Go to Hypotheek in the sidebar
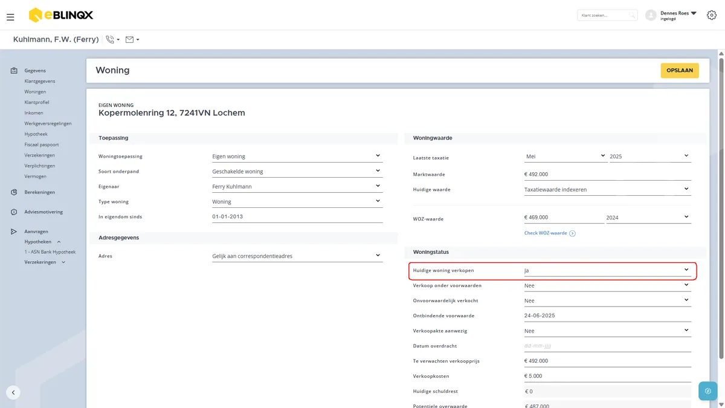 (x=36, y=134)
